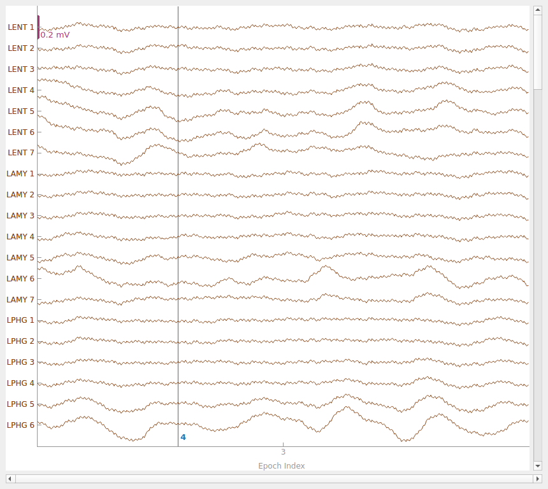The width and height of the screenshot is (548, 489).
Task: Click the vertical scrollbar handle
Action: 538,52
